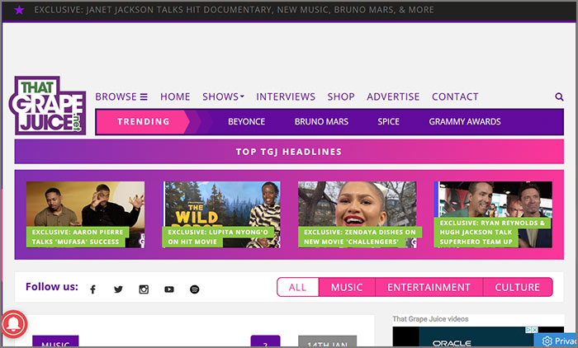Click the Privacy settings gear button
578x348 pixels.
point(557,341)
